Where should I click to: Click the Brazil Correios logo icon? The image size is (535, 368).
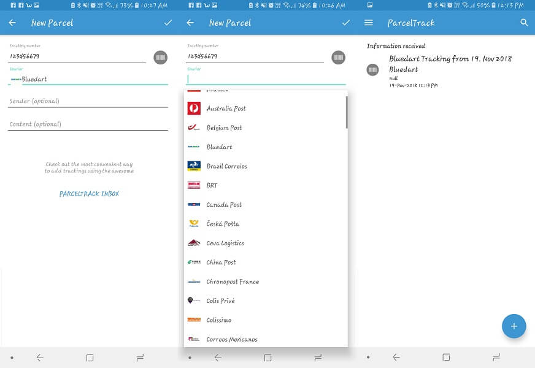coord(194,166)
